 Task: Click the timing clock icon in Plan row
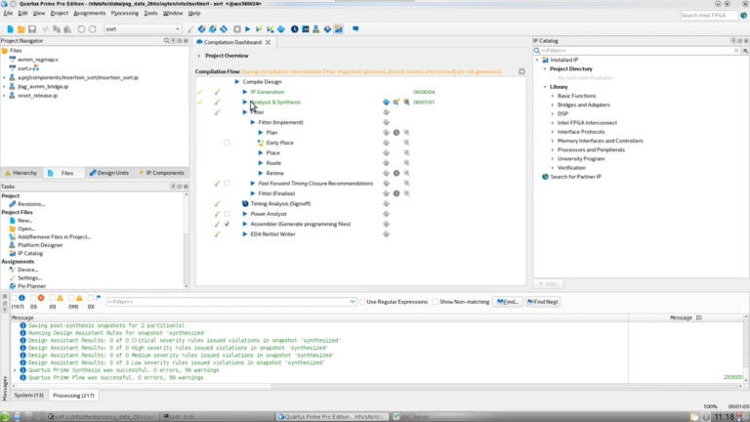396,133
